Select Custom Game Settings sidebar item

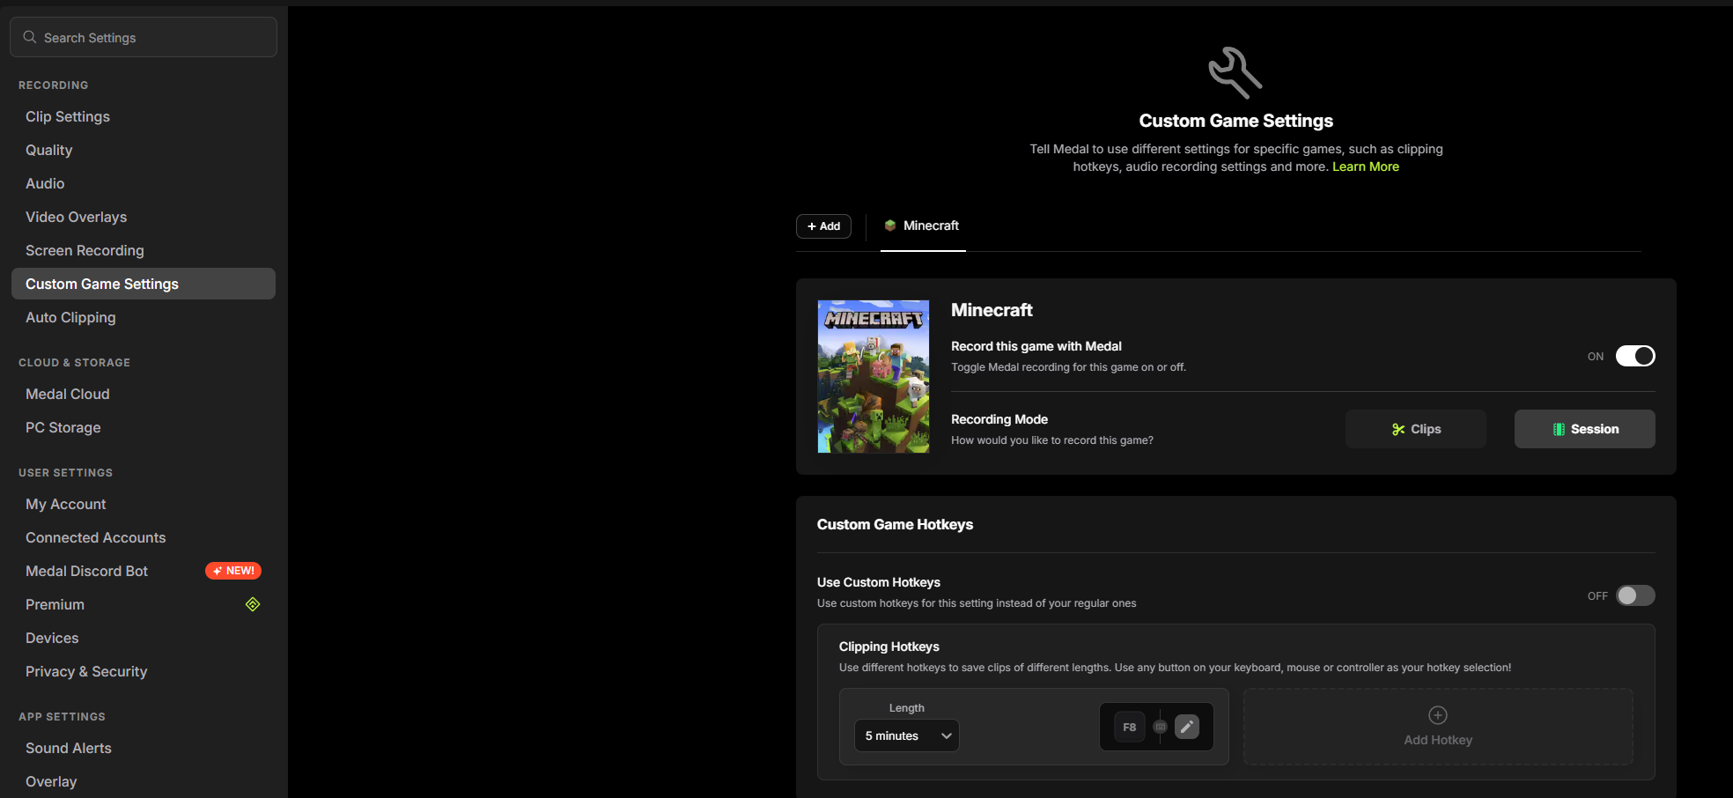[x=144, y=284]
